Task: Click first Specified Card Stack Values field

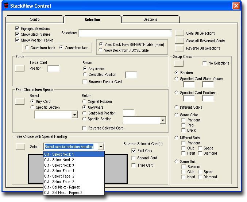Action: pyautogui.click(x=189, y=85)
